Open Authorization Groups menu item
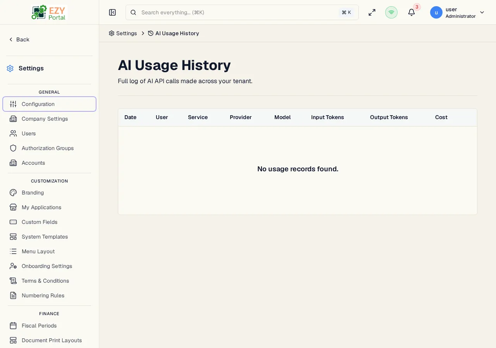Viewport: 496px width, 348px height. pyautogui.click(x=49, y=148)
